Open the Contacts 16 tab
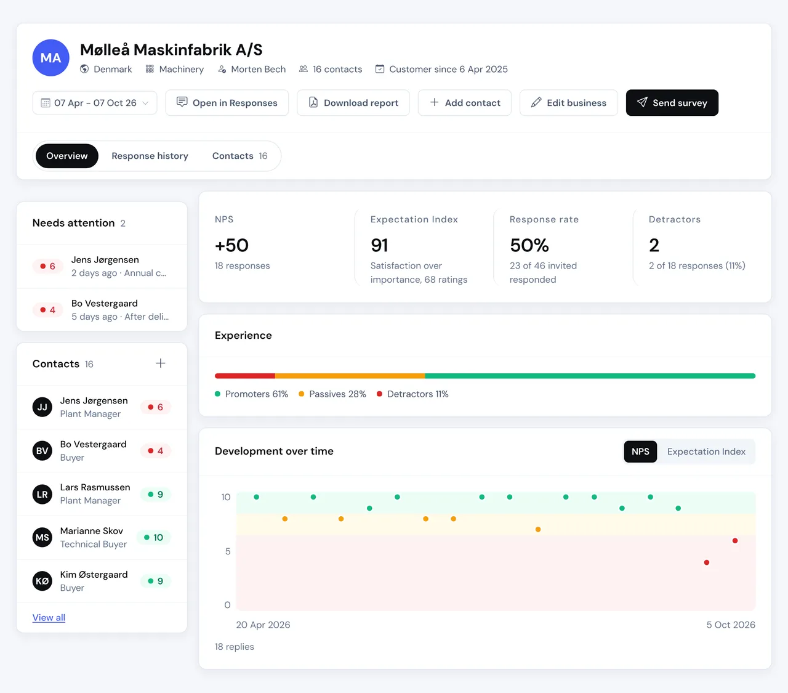 pos(239,156)
